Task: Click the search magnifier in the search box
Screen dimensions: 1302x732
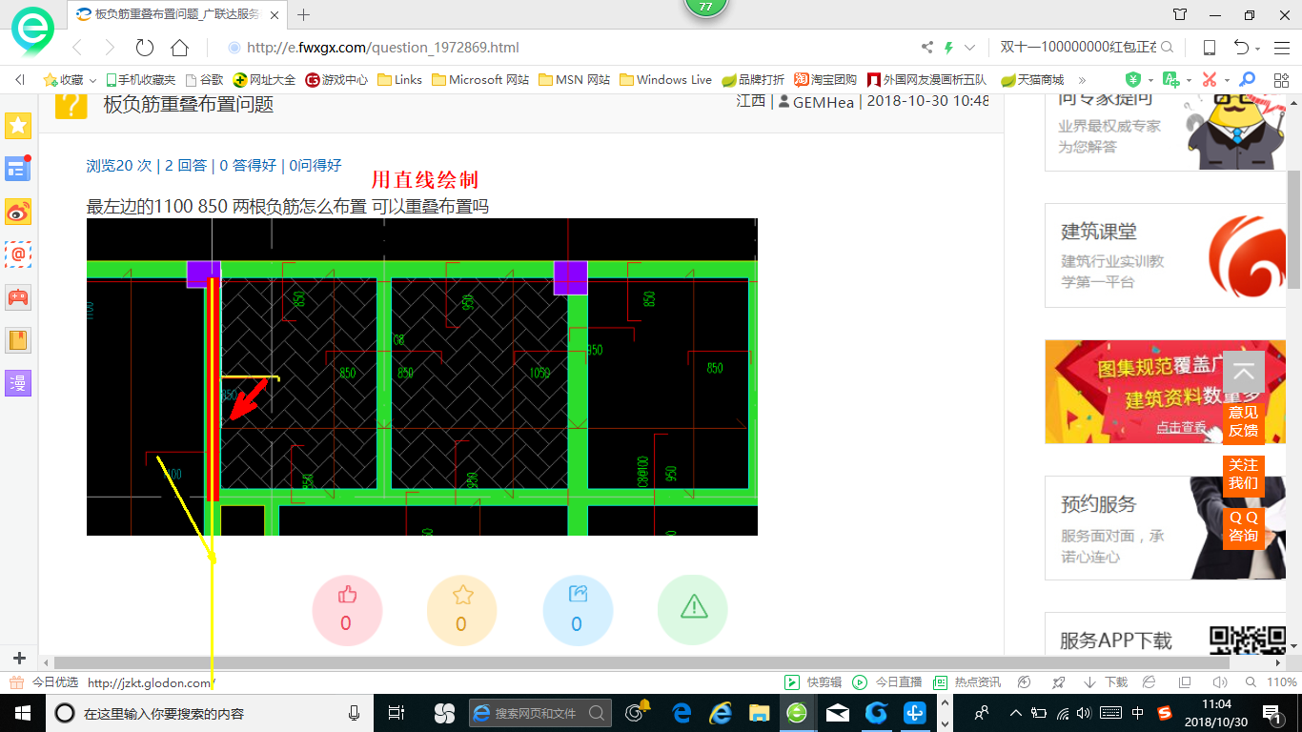Action: pos(1167,48)
